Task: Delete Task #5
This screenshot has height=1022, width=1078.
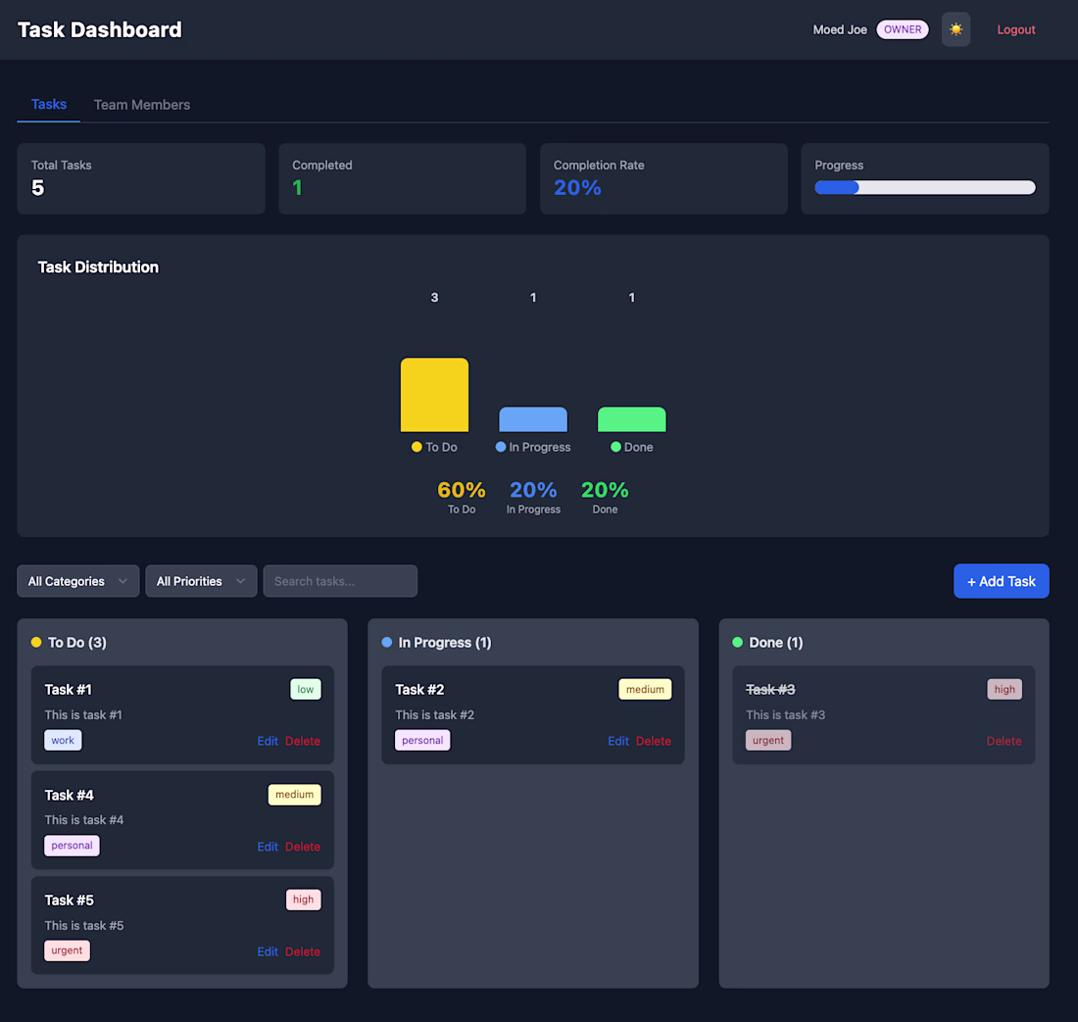Action: (303, 951)
